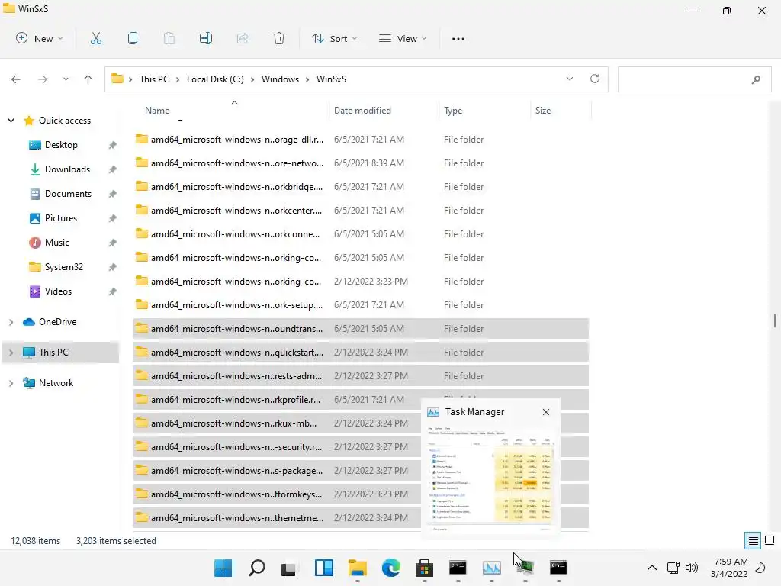This screenshot has height=586, width=781.
Task: Expand the Network tree node
Action: [x=11, y=383]
